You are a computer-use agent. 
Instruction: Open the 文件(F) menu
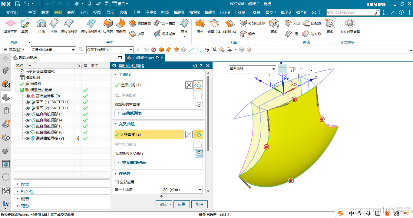[12, 12]
